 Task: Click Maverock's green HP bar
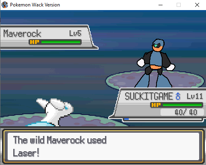click(61, 42)
